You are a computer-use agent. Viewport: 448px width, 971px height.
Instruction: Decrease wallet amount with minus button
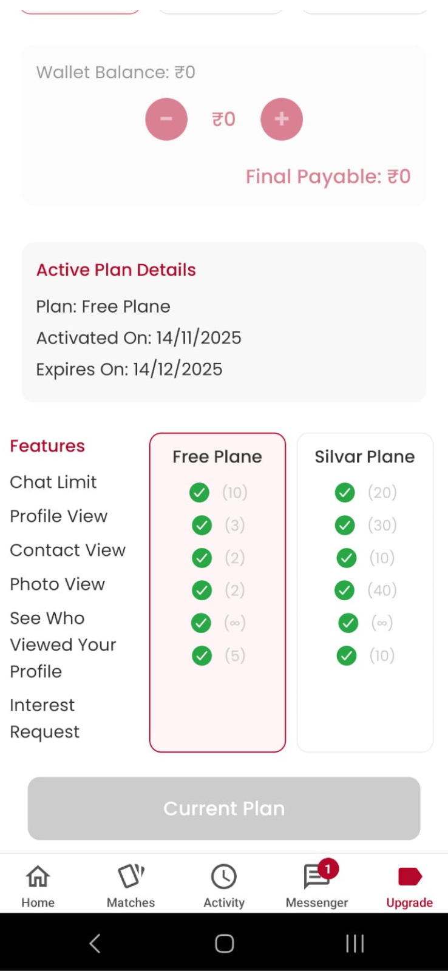coord(166,119)
